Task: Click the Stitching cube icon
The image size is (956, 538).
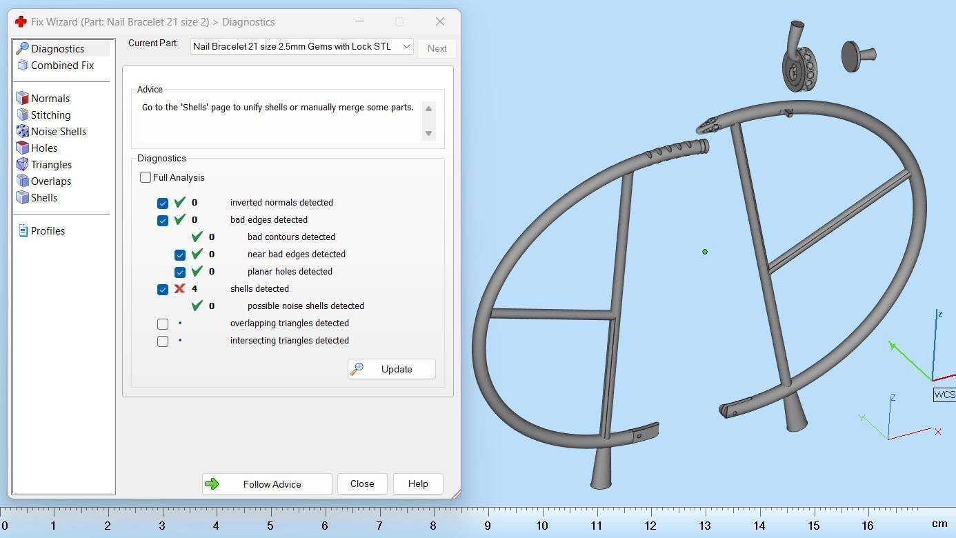Action: (22, 114)
